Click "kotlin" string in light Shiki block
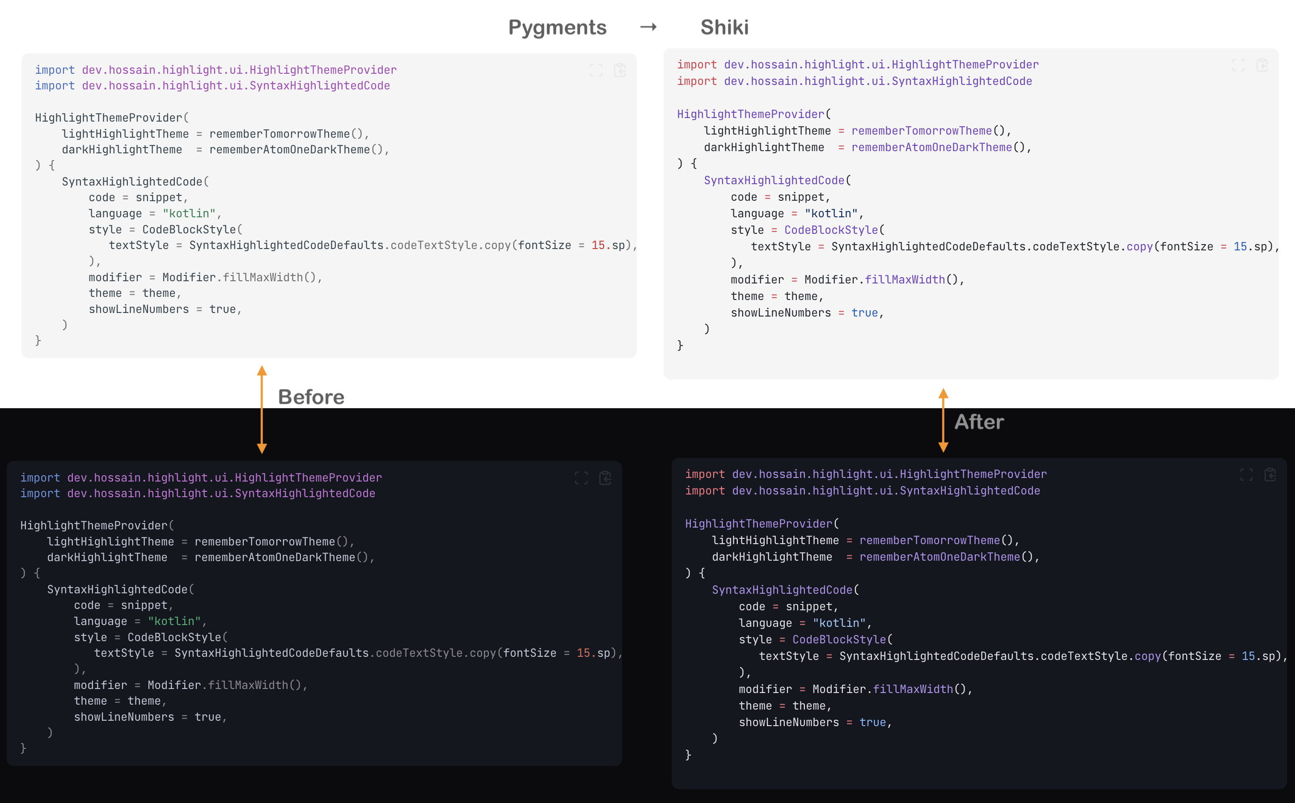 pyautogui.click(x=831, y=214)
